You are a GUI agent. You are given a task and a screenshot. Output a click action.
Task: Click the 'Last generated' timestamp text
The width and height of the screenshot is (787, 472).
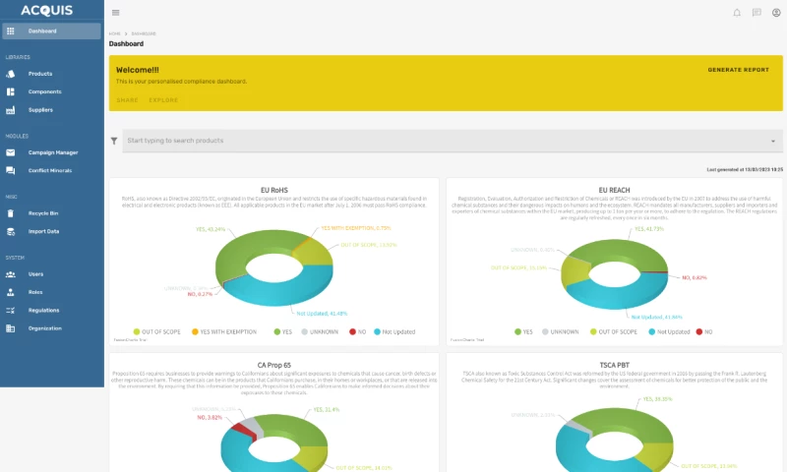tap(745, 169)
